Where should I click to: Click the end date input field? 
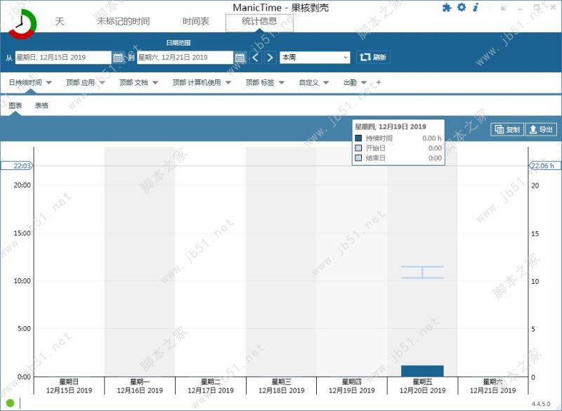tap(185, 58)
